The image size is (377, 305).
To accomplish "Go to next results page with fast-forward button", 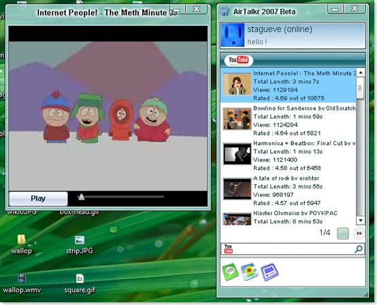I will 359,234.
